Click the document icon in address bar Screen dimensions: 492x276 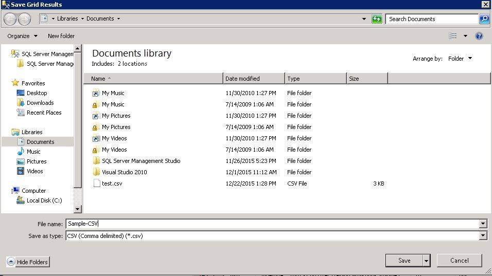[44, 19]
